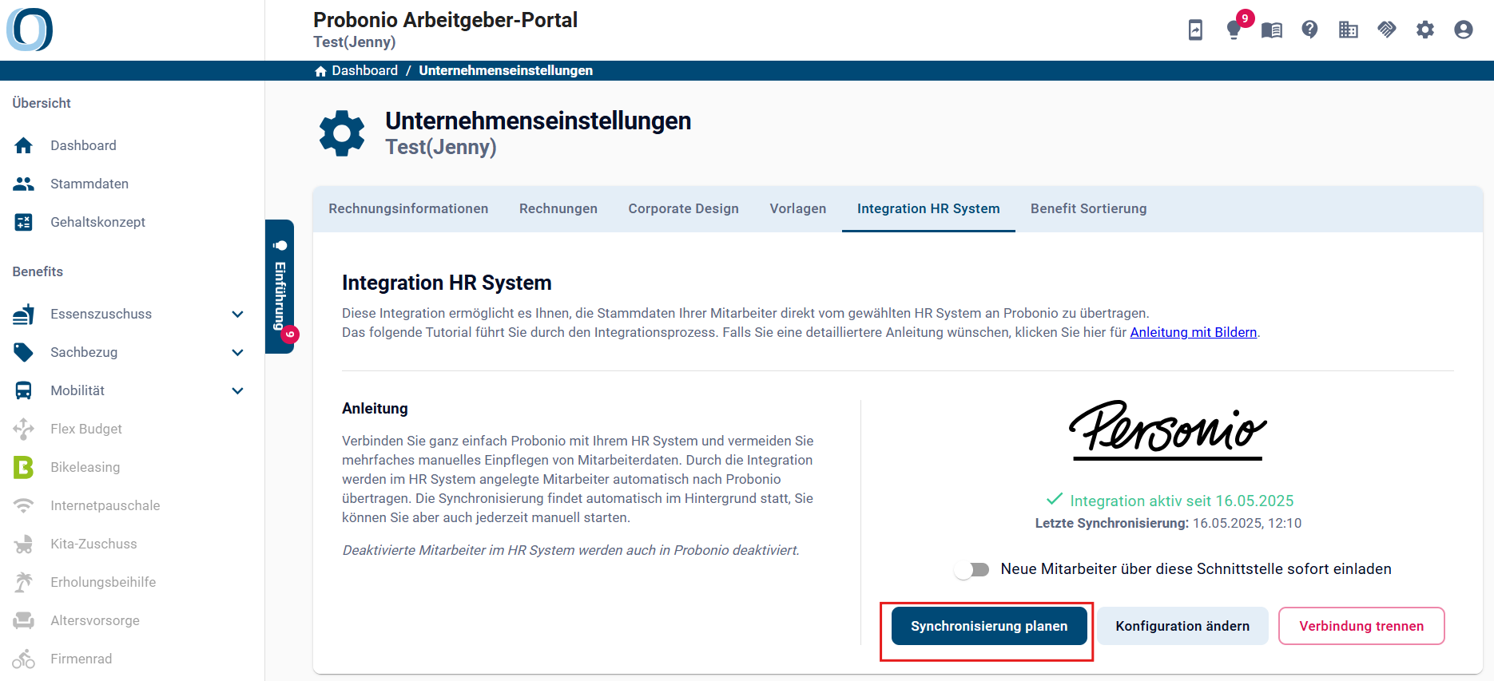Screen dimensions: 1494x681
Task: Click the handshake icon in the header
Action: pos(1387,30)
